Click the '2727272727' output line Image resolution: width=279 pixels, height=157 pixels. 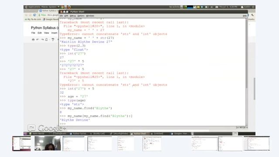[71, 65]
